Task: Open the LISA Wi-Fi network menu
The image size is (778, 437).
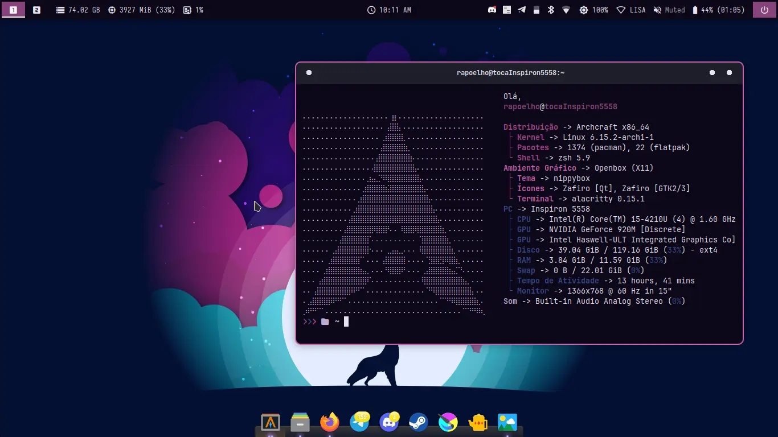Action: [x=632, y=10]
